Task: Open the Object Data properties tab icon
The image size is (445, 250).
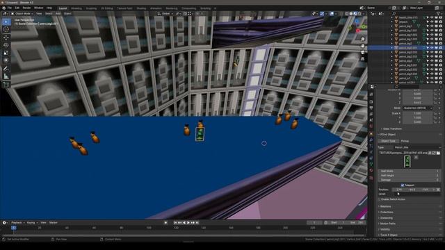Action: pyautogui.click(x=371, y=164)
